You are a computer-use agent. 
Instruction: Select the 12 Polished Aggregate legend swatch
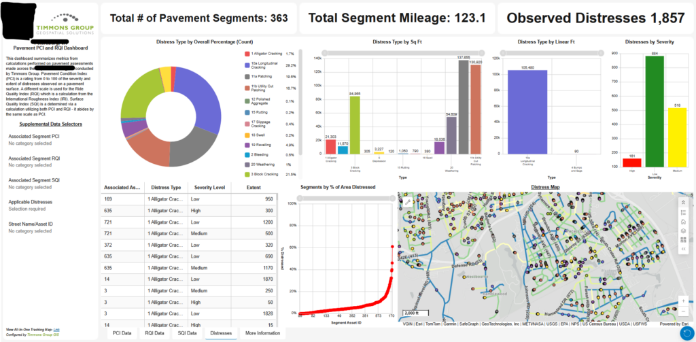(x=247, y=101)
